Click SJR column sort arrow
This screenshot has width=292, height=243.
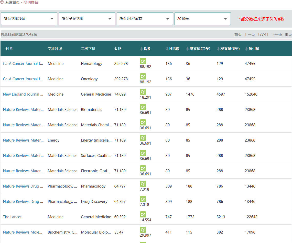click(141, 49)
